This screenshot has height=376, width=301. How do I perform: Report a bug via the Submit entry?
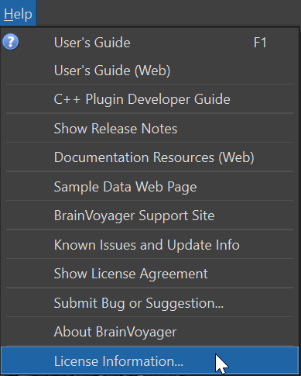coord(149,303)
